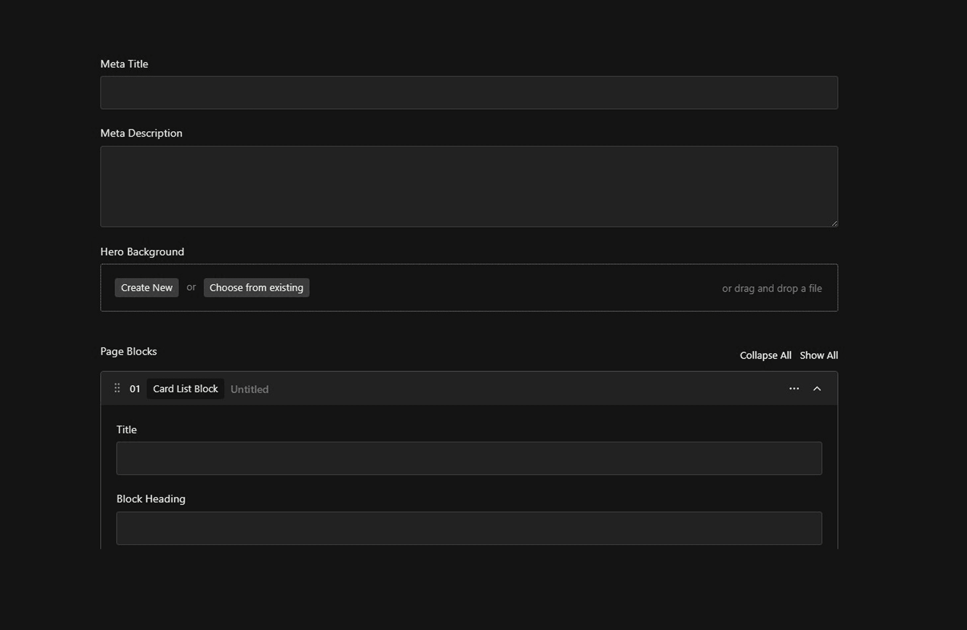Click the Hero Background field label
The height and width of the screenshot is (630, 967).
point(142,251)
